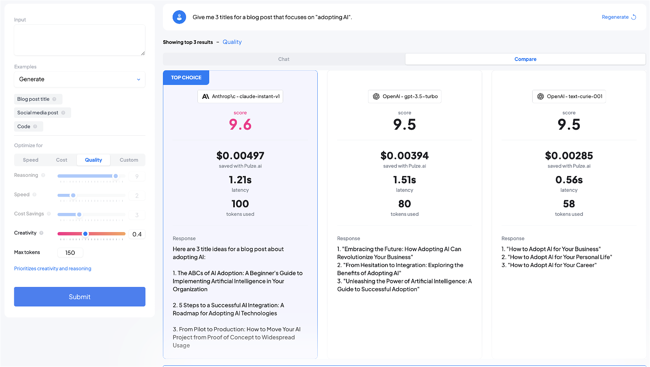This screenshot has width=650, height=367.
Task: Click the 1.21s latency value
Action: pos(240,180)
